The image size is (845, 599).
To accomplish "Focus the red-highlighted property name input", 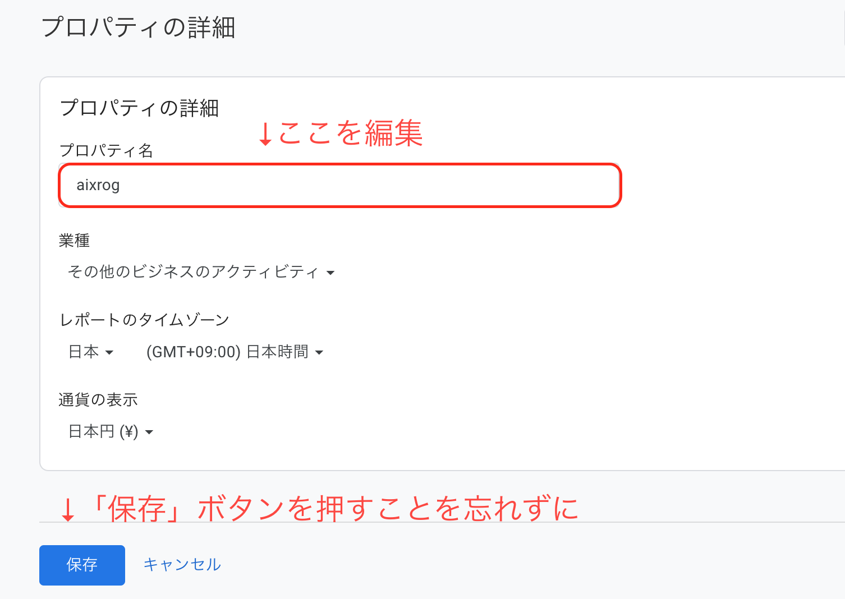I will pyautogui.click(x=337, y=185).
